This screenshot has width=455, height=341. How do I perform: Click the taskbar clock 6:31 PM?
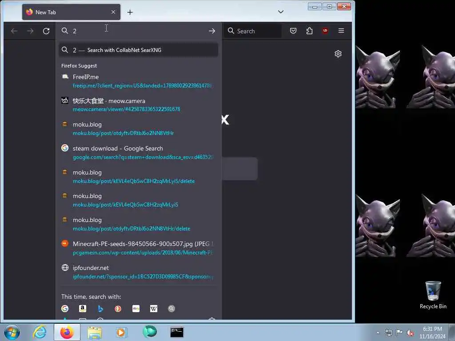pos(432,333)
